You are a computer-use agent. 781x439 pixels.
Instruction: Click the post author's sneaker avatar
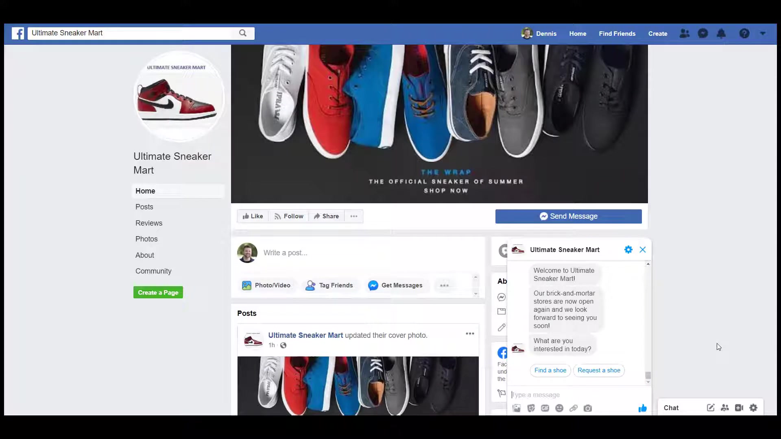[x=253, y=340]
